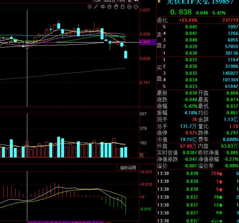Select sell level 3 price 0.840
The image size is (239, 223).
tap(191, 40)
